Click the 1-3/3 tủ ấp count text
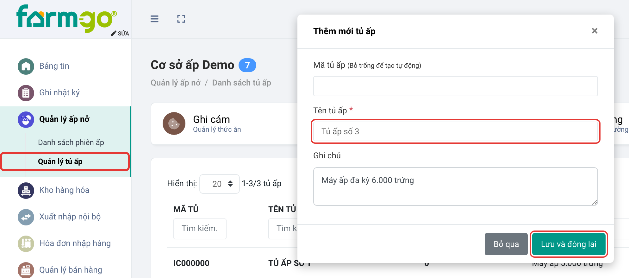This screenshot has height=278, width=629. (262, 184)
